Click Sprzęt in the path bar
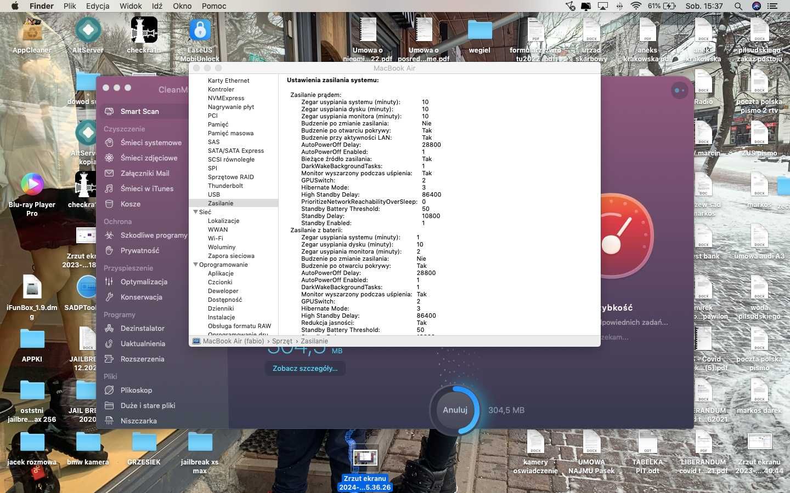Screen dimensions: 790x493 (282, 341)
